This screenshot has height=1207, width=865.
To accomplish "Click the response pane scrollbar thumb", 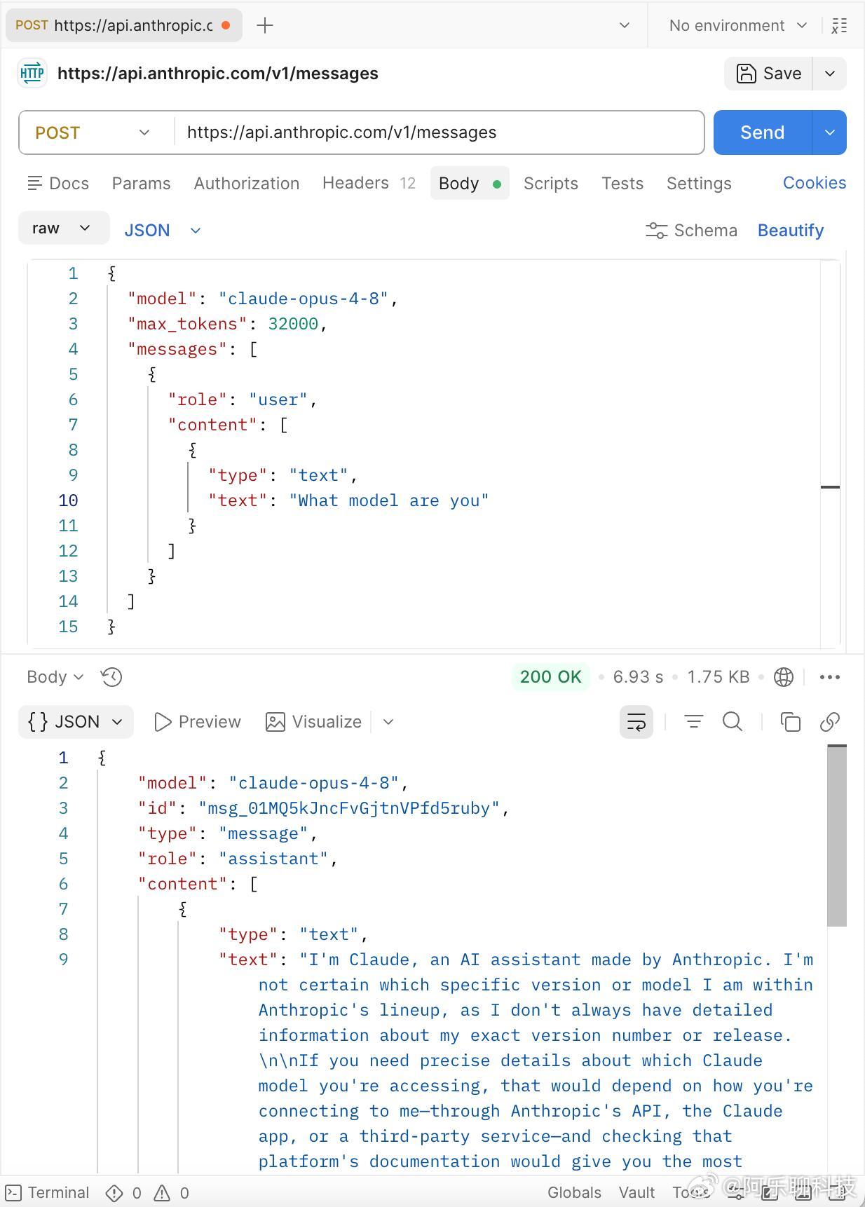I will click(837, 836).
